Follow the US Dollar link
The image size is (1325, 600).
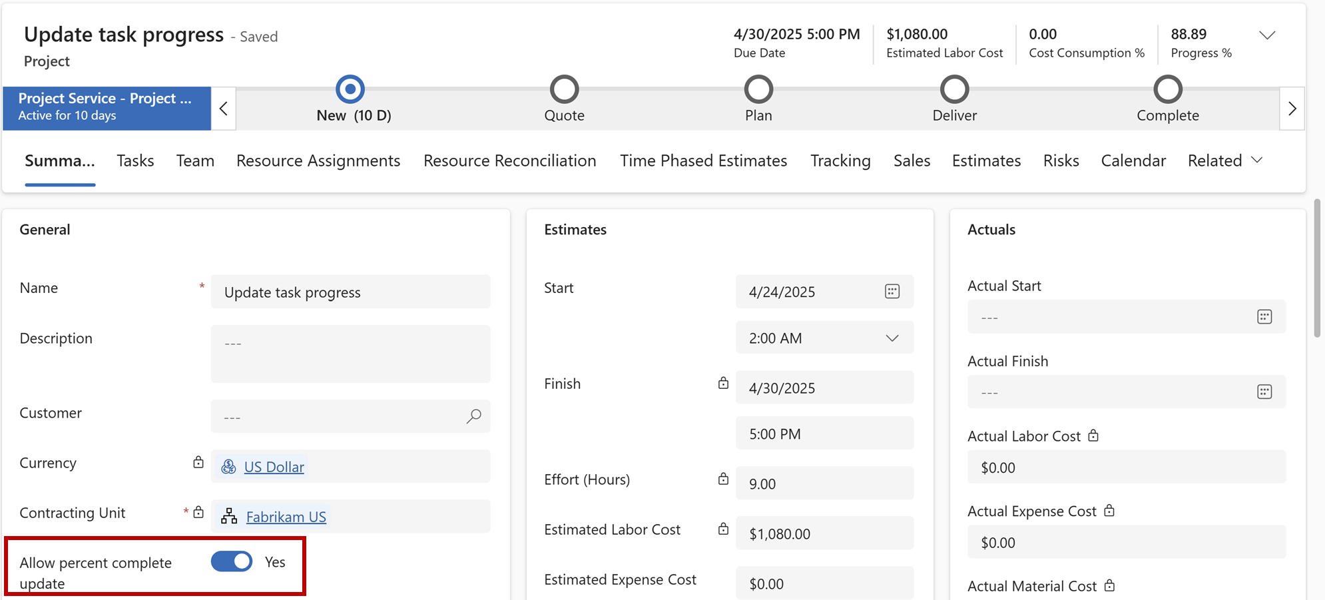274,466
